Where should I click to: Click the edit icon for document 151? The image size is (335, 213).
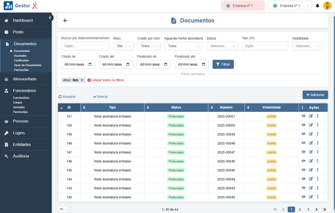pyautogui.click(x=311, y=116)
